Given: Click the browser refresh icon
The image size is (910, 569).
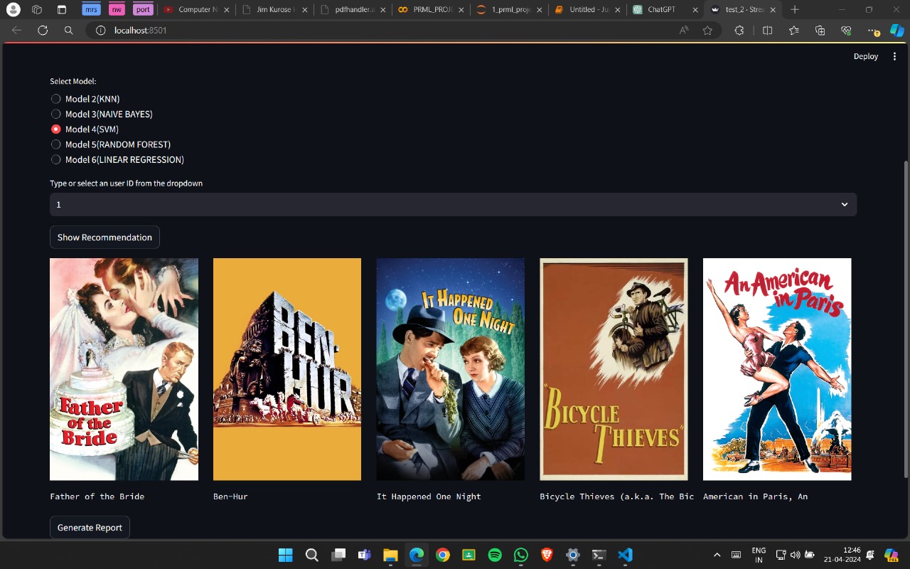Looking at the screenshot, I should [x=43, y=31].
